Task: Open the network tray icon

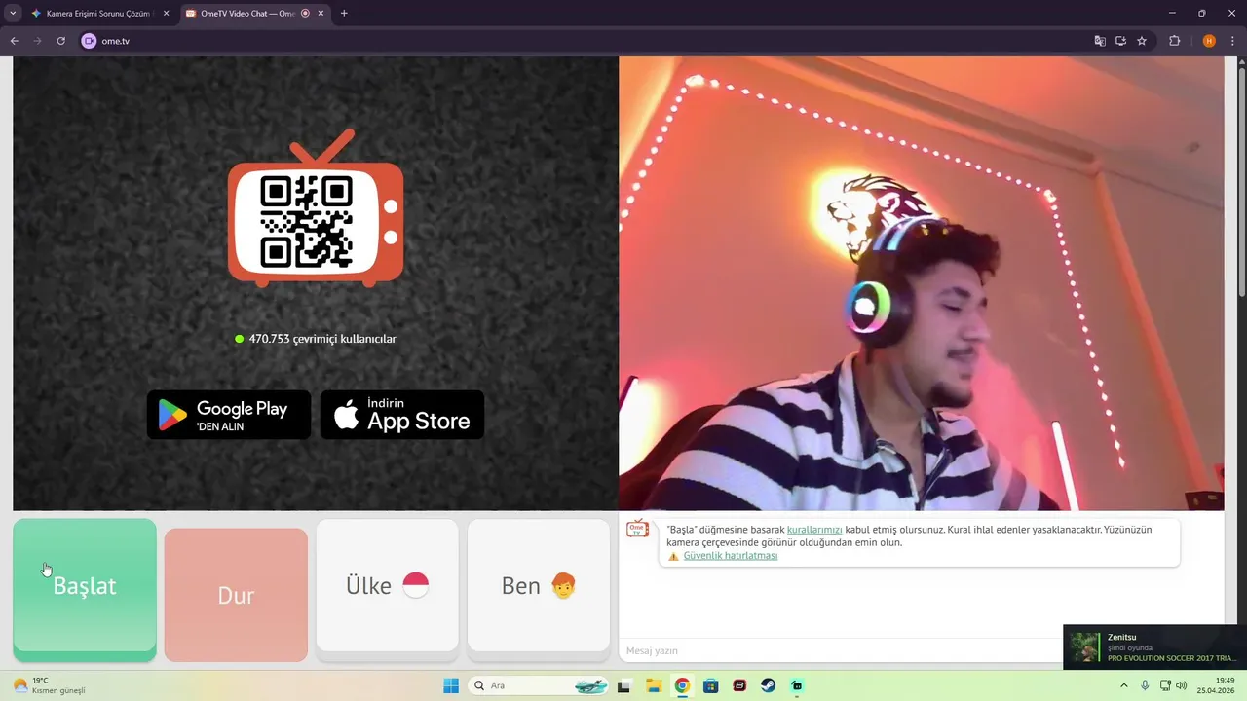Action: tap(1165, 685)
